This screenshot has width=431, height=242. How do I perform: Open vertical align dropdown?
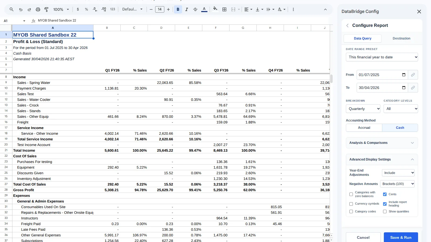(x=259, y=9)
